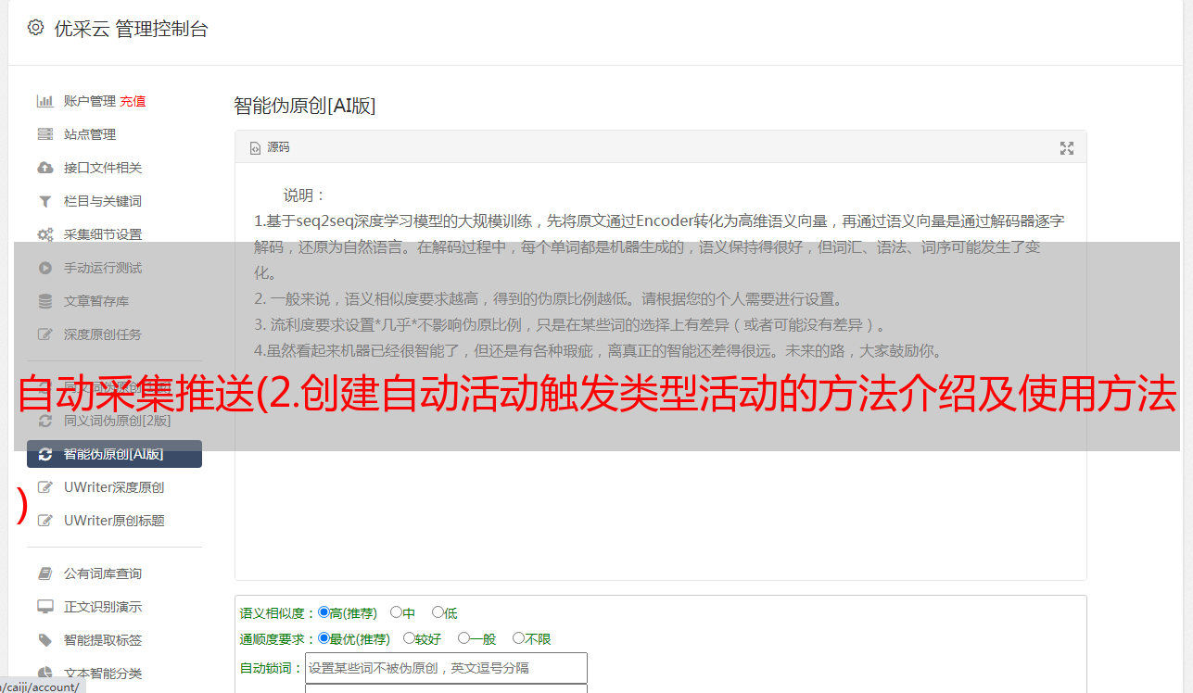Open the 充值 recharge link
Screen dimensions: 1193x693
pos(133,101)
